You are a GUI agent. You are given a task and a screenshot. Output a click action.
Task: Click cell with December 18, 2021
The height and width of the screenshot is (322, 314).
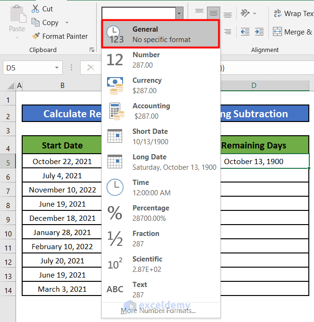tap(62, 218)
